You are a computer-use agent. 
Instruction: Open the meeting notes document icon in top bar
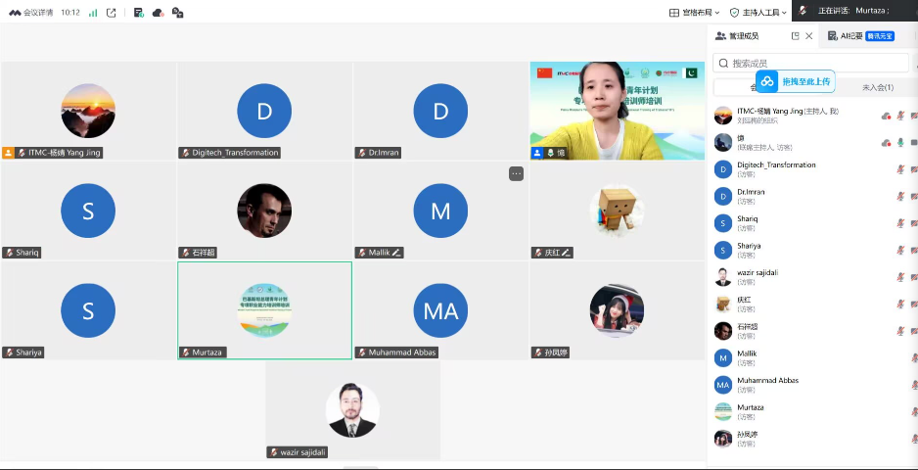138,13
